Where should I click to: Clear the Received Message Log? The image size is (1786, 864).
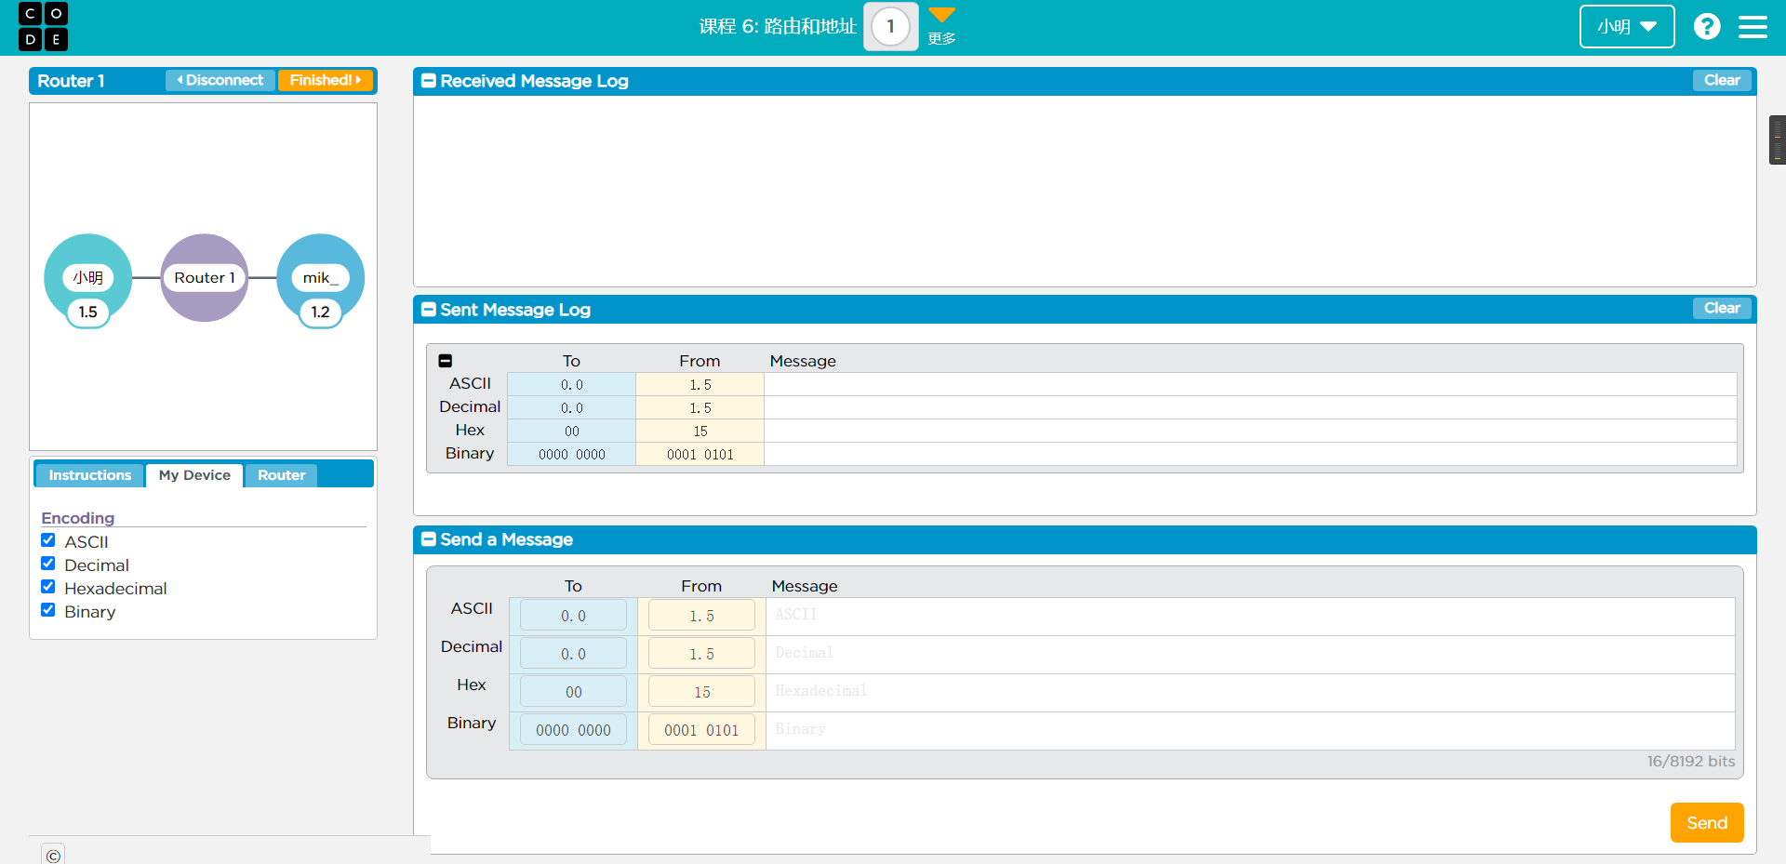tap(1722, 80)
